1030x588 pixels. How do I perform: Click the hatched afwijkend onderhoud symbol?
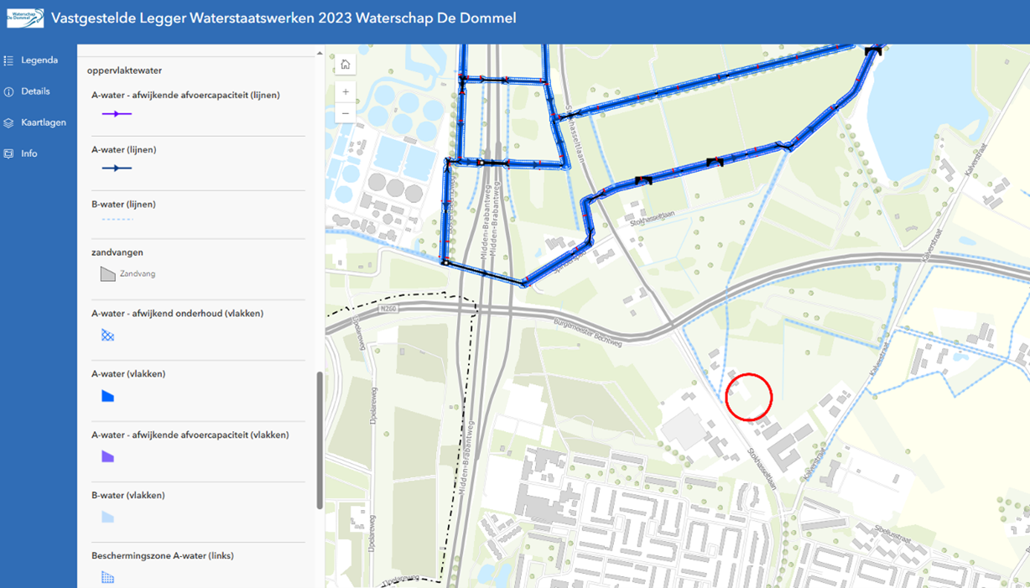tap(107, 336)
